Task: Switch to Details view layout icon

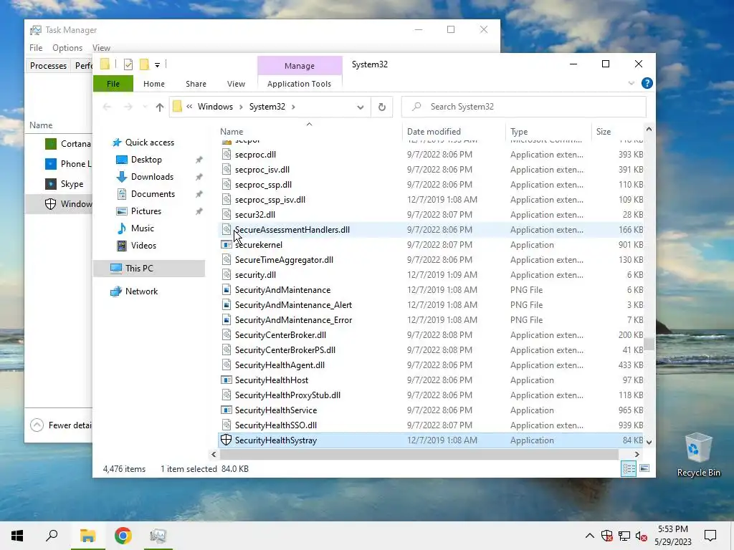Action: (x=629, y=468)
